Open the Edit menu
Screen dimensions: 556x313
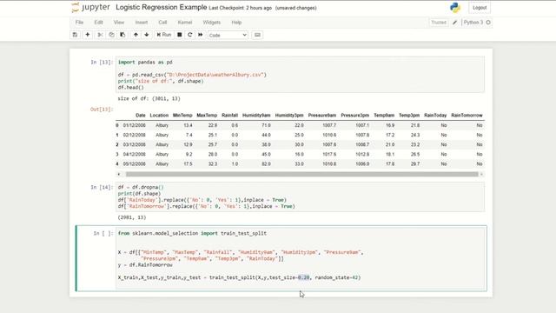98,23
